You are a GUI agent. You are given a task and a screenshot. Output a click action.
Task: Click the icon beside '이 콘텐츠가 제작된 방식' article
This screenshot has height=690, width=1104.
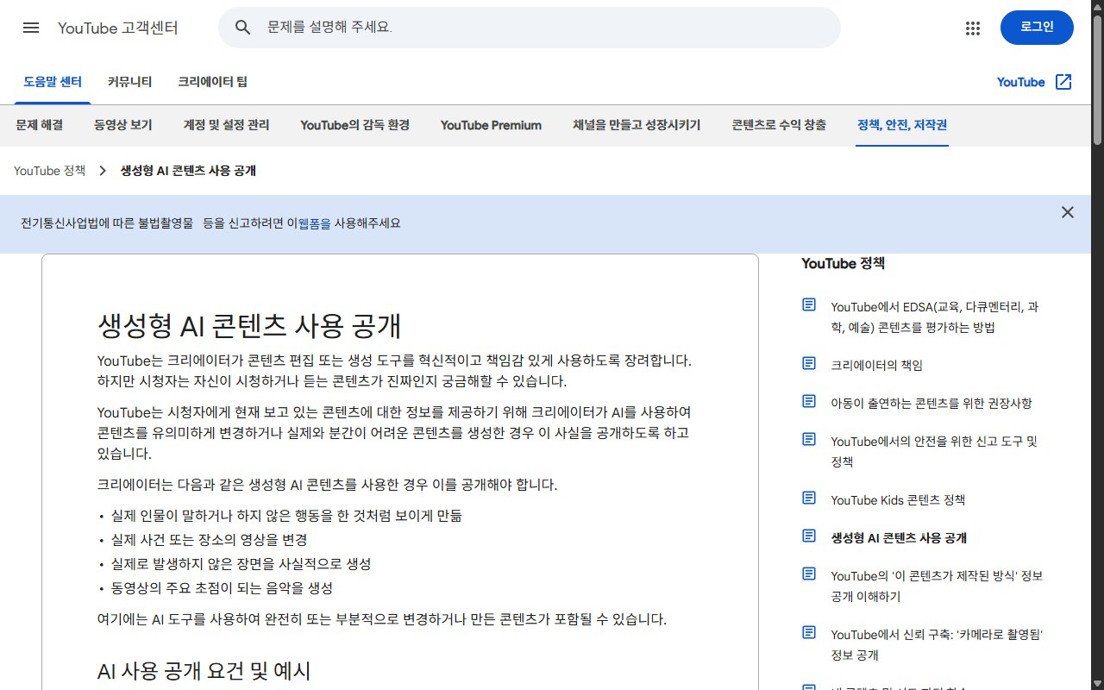(809, 574)
